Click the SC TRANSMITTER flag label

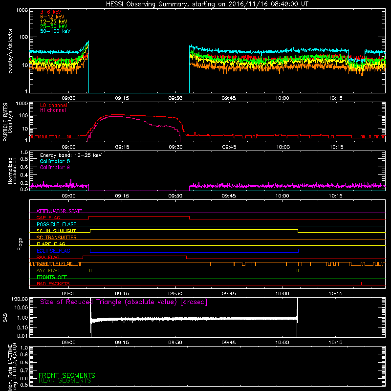57,237
